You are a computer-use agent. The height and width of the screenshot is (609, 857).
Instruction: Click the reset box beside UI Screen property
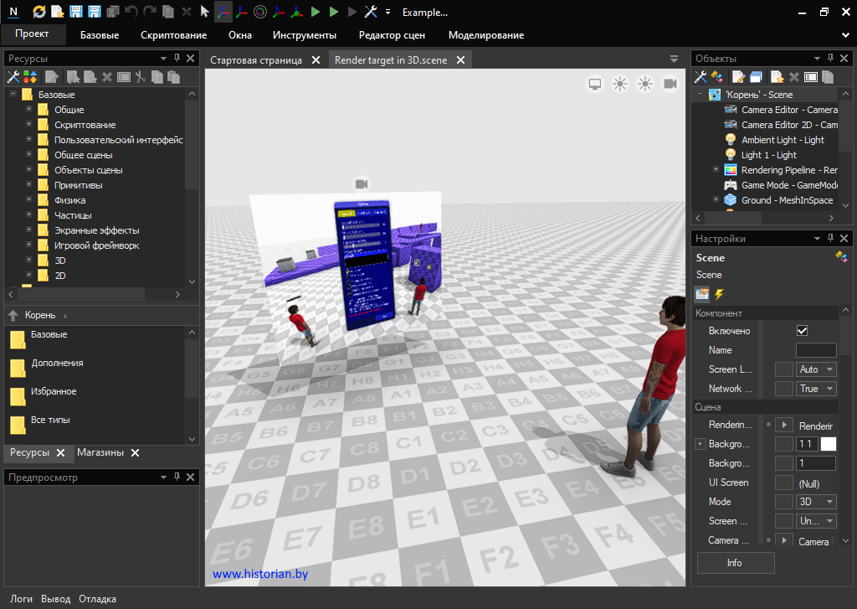(783, 483)
